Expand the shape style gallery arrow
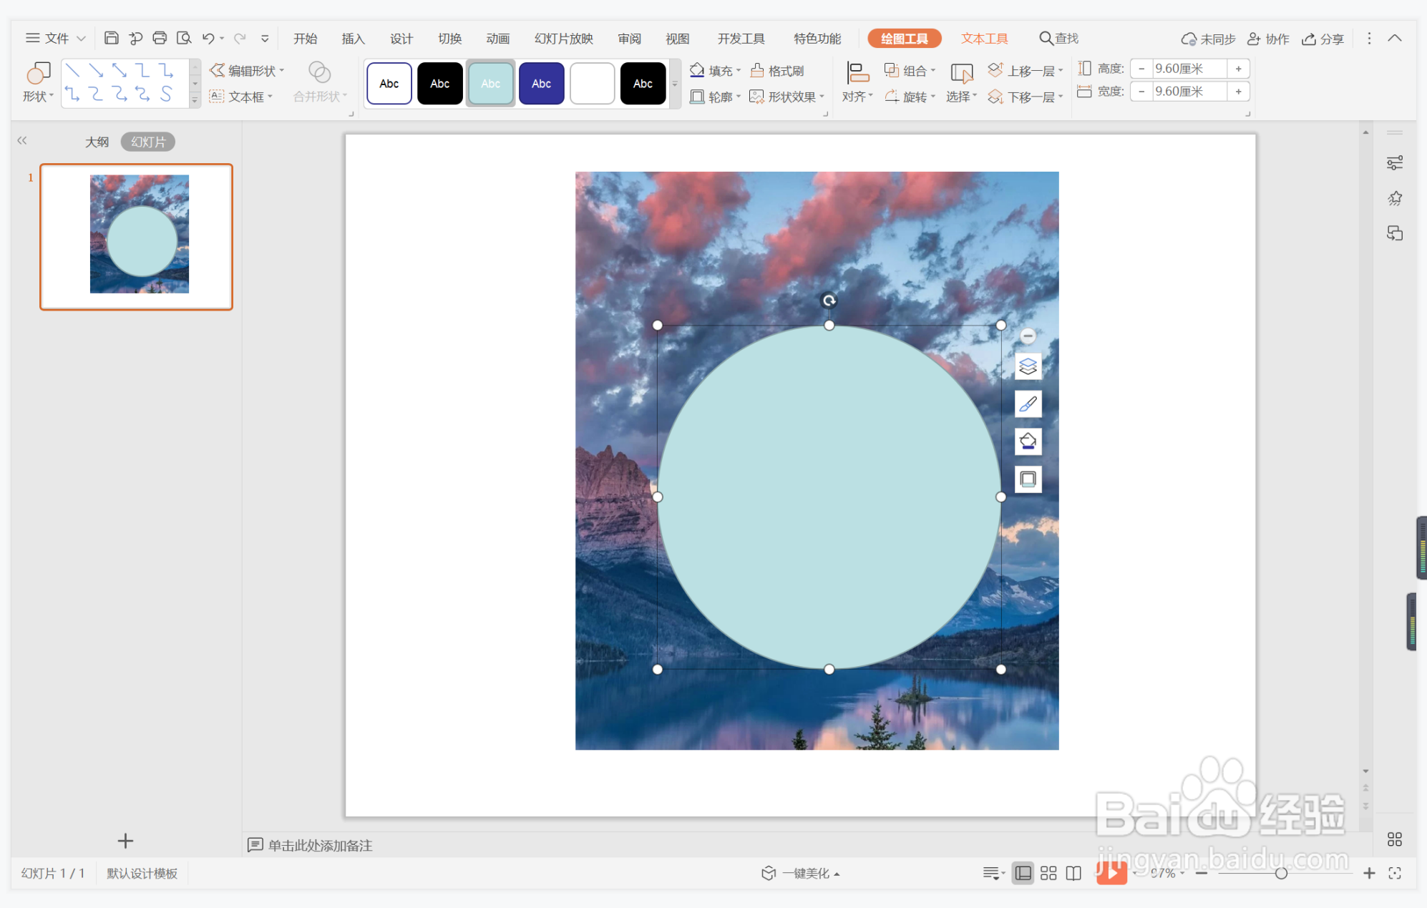The height and width of the screenshot is (908, 1427). click(x=675, y=84)
